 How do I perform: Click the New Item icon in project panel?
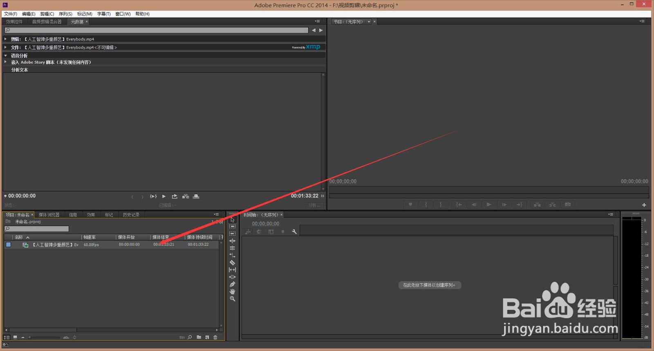[207, 337]
